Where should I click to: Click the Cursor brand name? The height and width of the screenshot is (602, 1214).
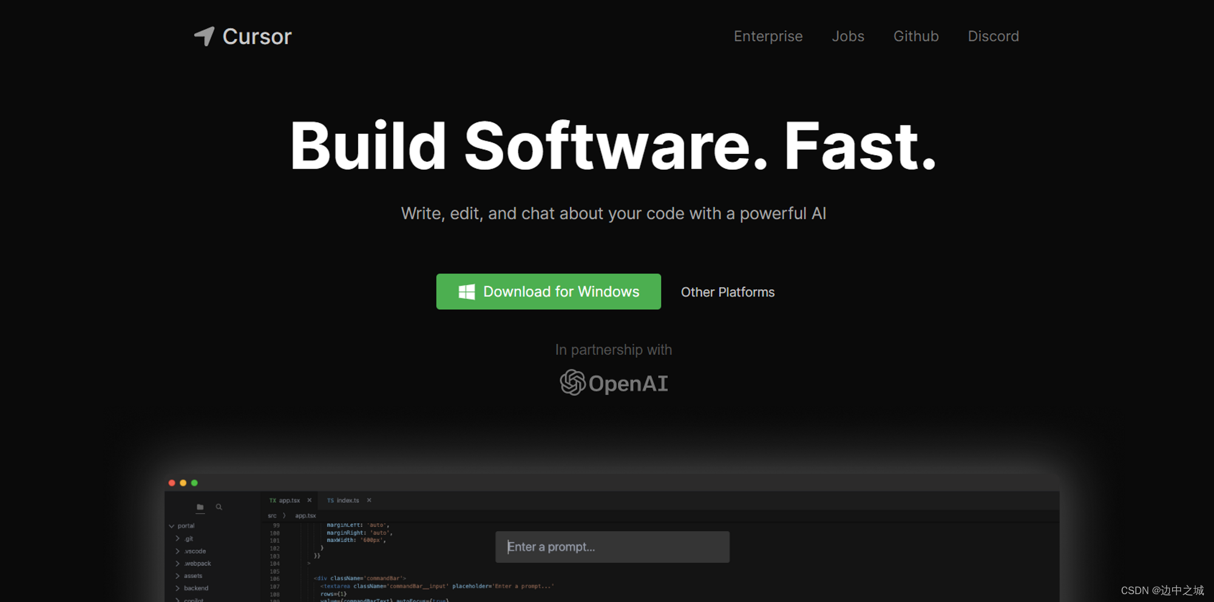pos(257,36)
